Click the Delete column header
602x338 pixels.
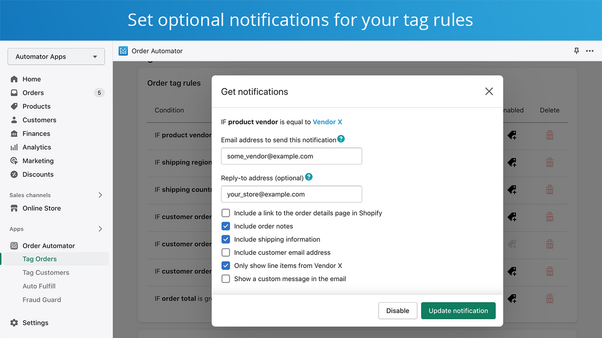point(550,110)
